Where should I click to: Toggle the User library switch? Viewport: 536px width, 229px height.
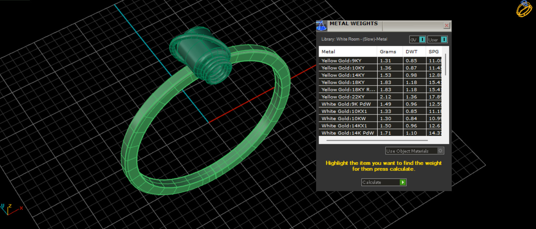click(x=444, y=40)
